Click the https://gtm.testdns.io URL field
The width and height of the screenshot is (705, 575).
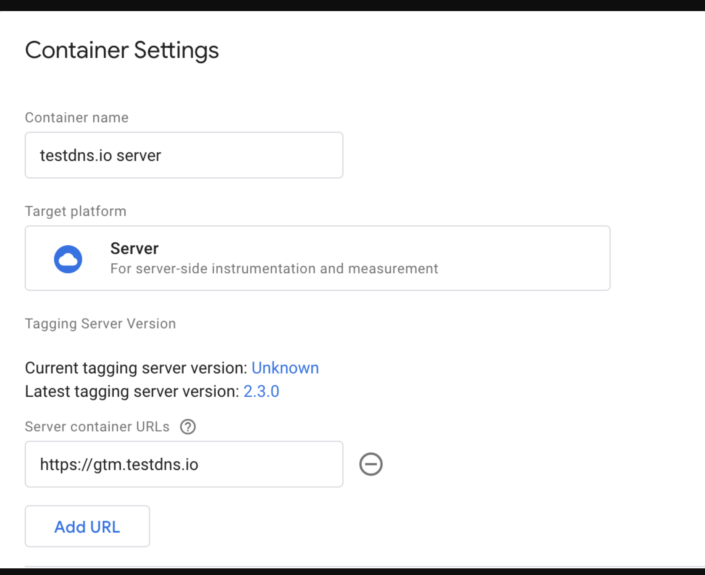point(184,464)
